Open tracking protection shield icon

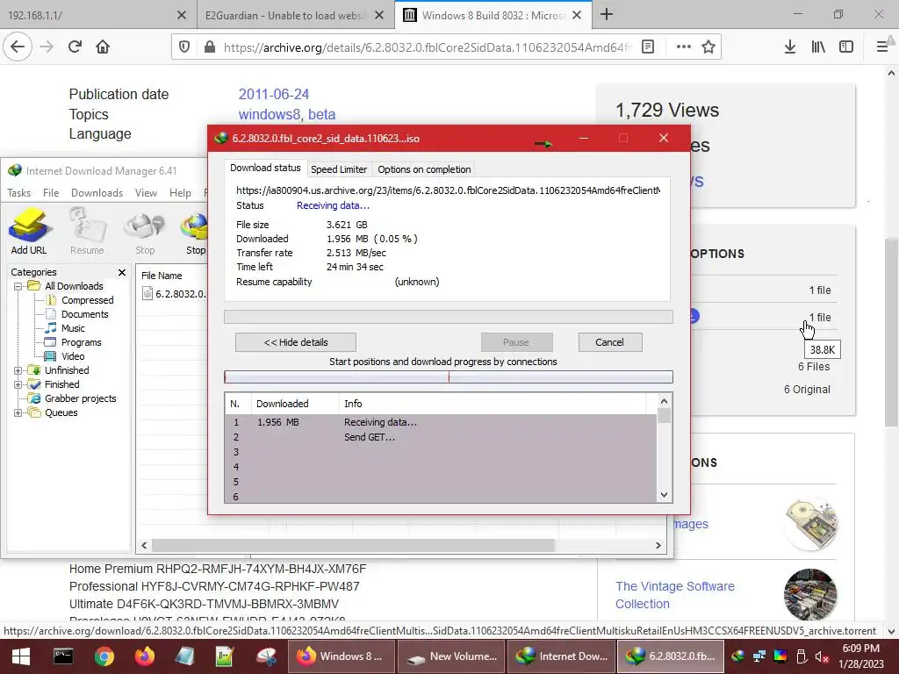click(x=184, y=47)
